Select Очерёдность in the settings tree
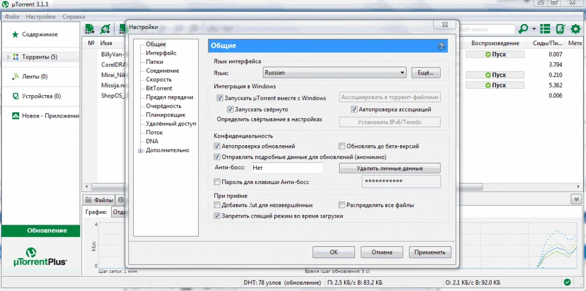Viewport: 586px width, 291px height. 164,106
